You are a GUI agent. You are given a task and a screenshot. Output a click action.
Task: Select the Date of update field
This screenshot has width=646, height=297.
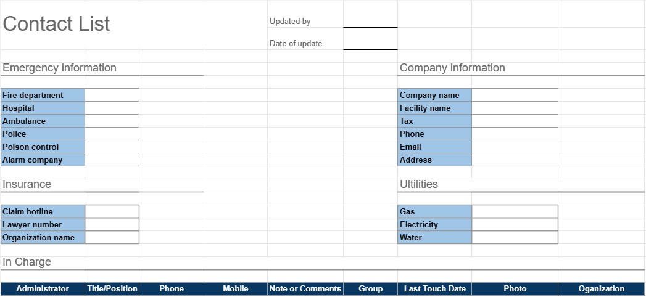[370, 44]
